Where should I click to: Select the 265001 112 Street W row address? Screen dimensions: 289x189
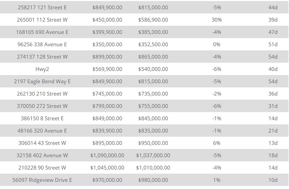42,20
